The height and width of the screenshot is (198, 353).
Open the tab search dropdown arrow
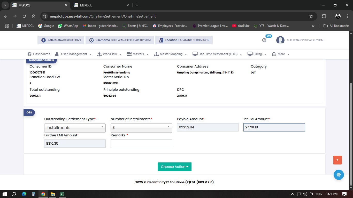(5, 5)
